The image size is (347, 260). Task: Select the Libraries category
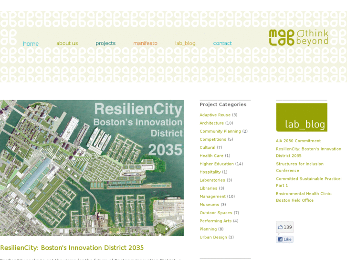(x=209, y=188)
